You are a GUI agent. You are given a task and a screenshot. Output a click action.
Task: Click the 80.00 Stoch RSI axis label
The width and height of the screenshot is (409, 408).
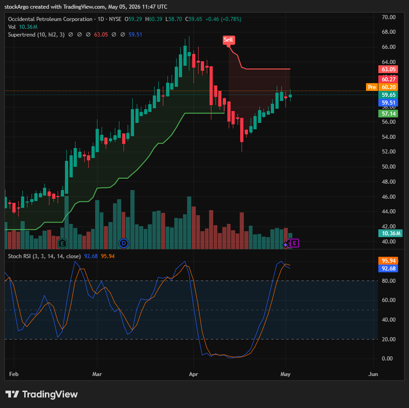pos(389,281)
